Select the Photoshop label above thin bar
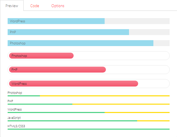The height and width of the screenshot is (137, 177). click(15, 93)
